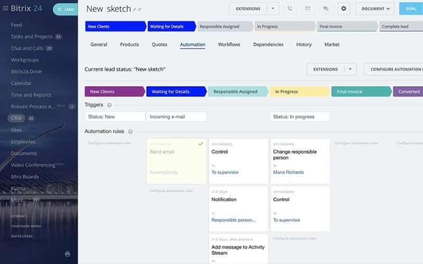Click the hamburger menu icon beside Bitrix 24
This screenshot has width=423, height=264.
[x=6, y=8]
